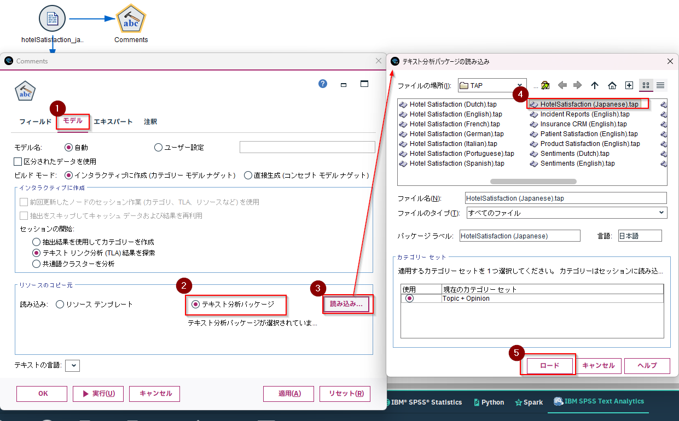
Task: Click the 実行 button
Action: click(x=98, y=394)
